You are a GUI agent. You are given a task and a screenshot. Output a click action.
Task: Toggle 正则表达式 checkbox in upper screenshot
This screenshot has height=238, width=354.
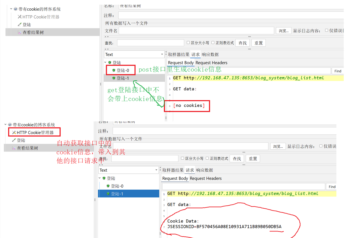pyautogui.click(x=213, y=43)
